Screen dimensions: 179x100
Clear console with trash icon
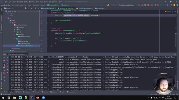(8, 73)
